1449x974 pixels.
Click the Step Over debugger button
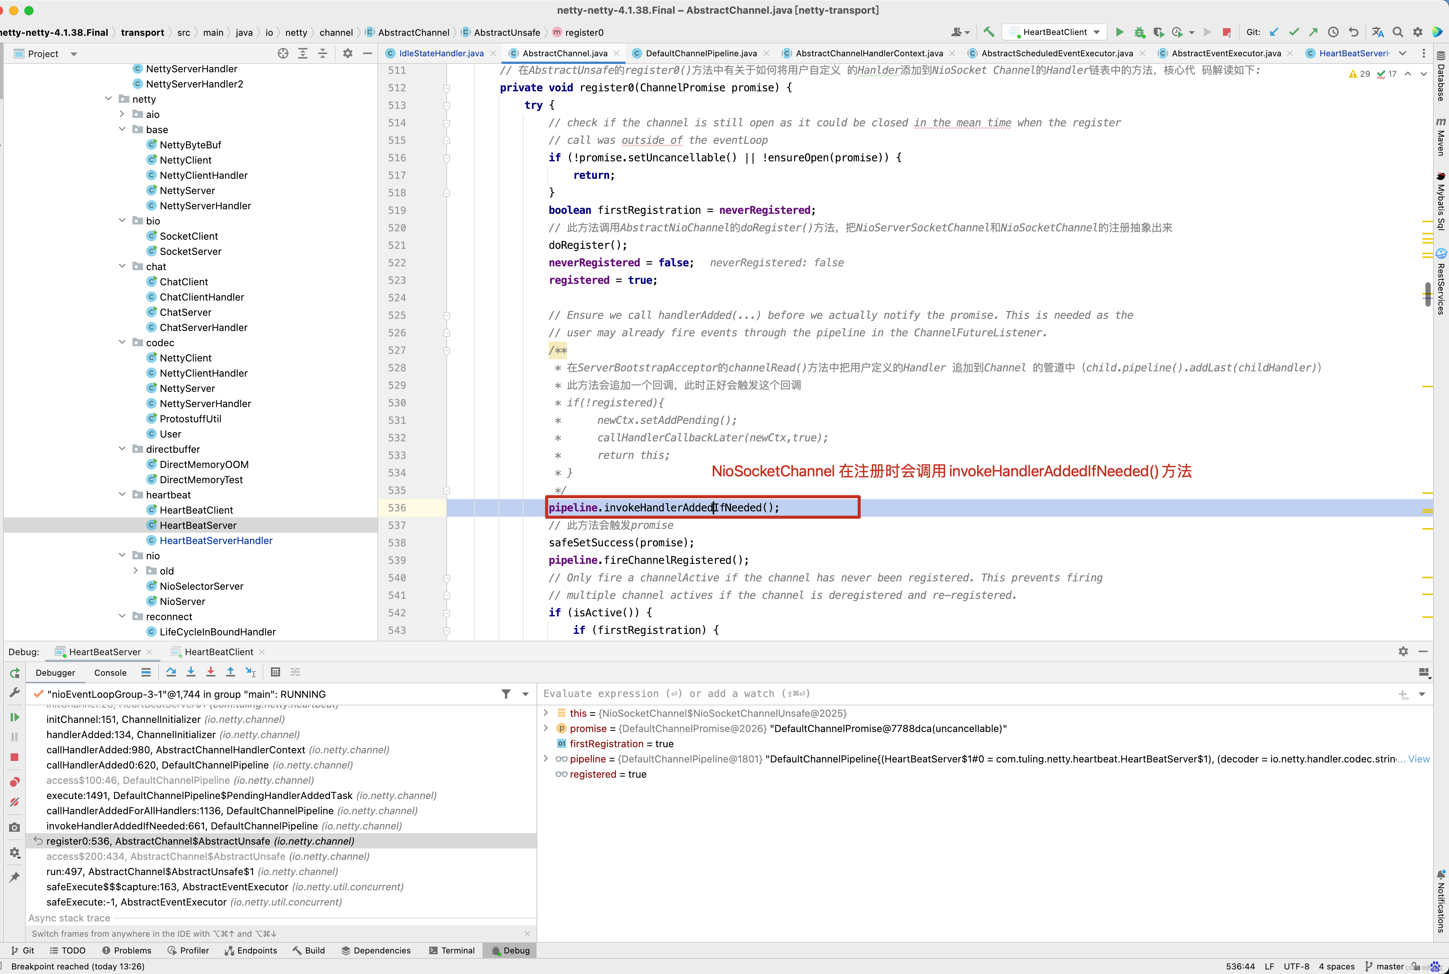point(171,672)
